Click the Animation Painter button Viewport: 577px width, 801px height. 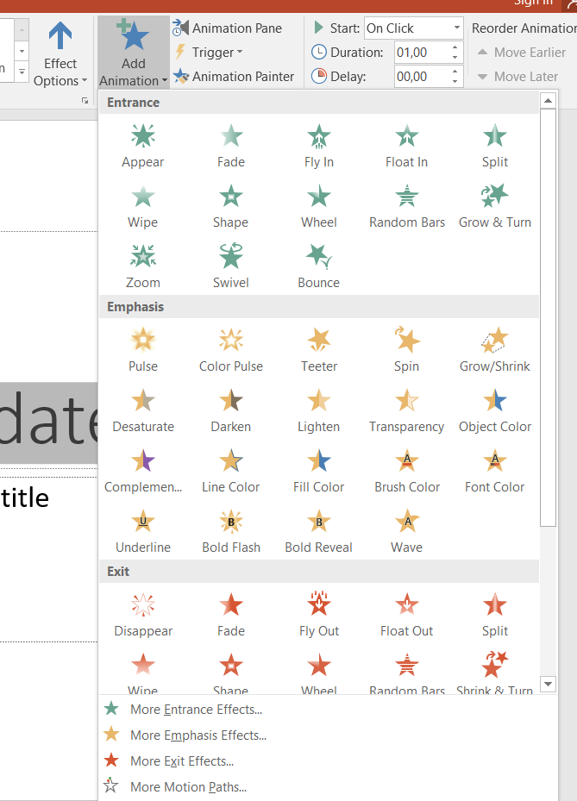pos(234,77)
